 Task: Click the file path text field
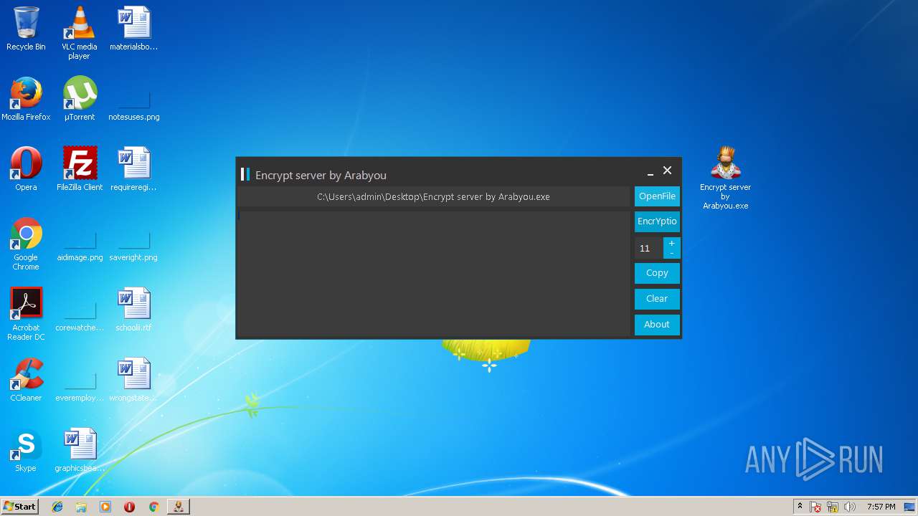click(x=434, y=196)
